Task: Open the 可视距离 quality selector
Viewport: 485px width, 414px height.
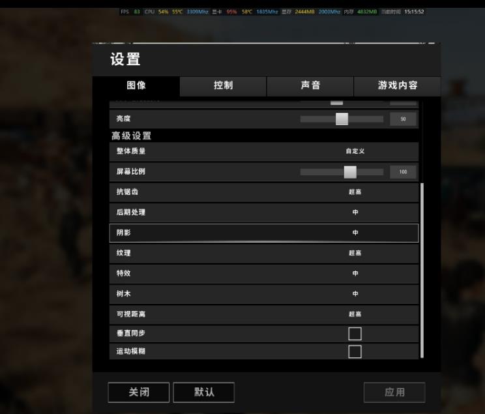Action: click(x=264, y=314)
